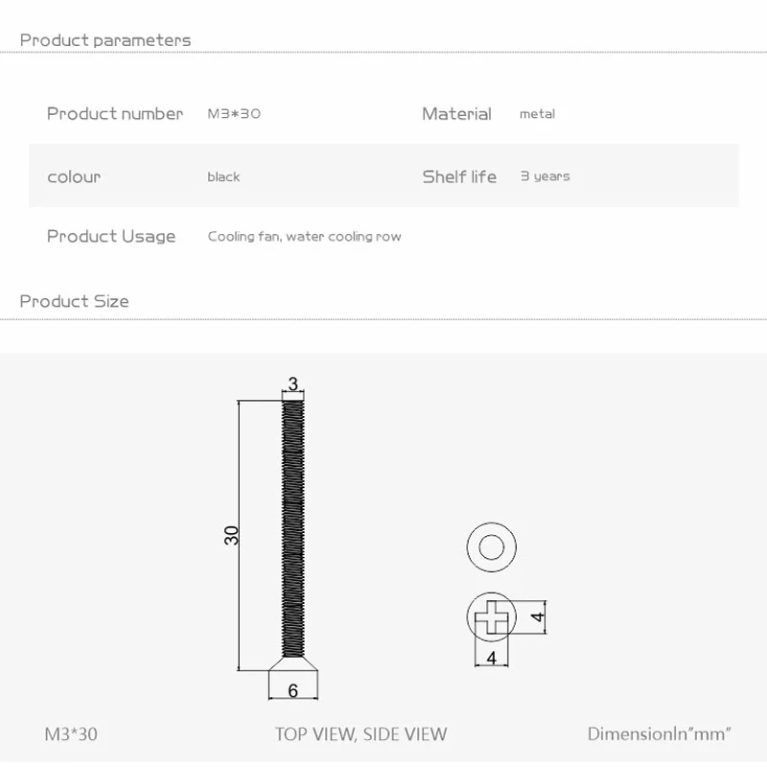Viewport: 767px width, 767px height.
Task: Click the Phillips cross screw head
Action: (491, 616)
